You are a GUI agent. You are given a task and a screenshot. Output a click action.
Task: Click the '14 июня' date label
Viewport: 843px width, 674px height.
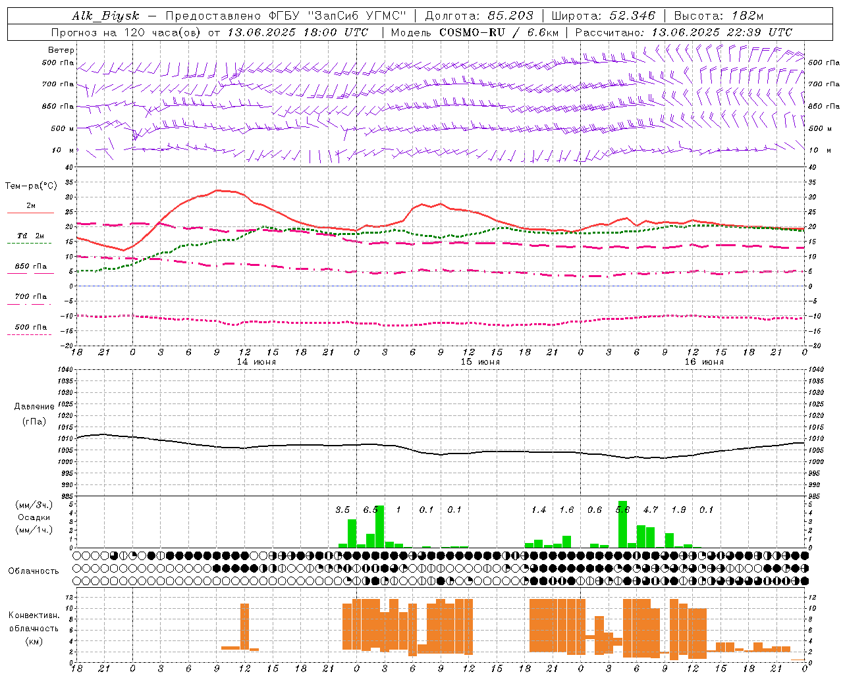(x=256, y=362)
